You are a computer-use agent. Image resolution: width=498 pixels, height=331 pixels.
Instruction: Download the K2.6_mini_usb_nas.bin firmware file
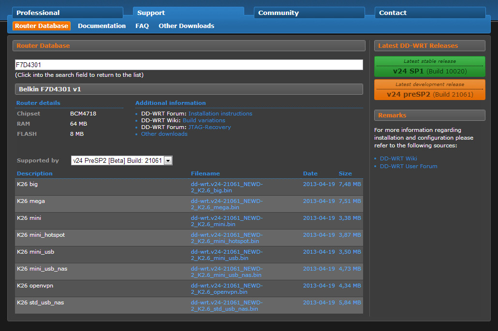click(227, 272)
